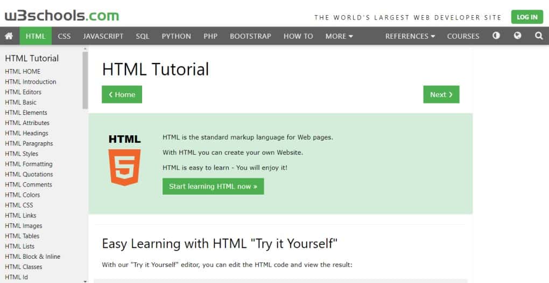Open HTML Images in sidebar
The height and width of the screenshot is (283, 549).
tap(24, 225)
